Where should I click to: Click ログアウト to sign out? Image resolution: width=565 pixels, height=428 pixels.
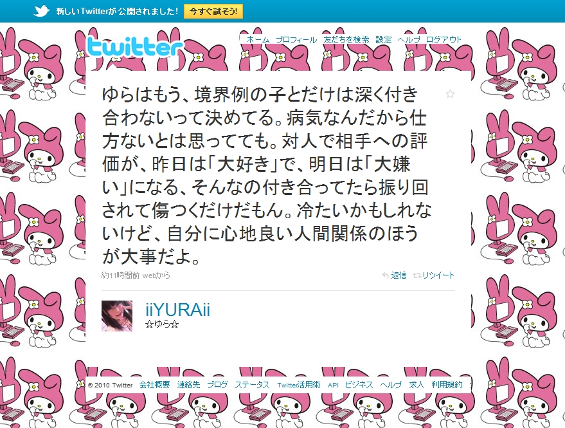444,40
